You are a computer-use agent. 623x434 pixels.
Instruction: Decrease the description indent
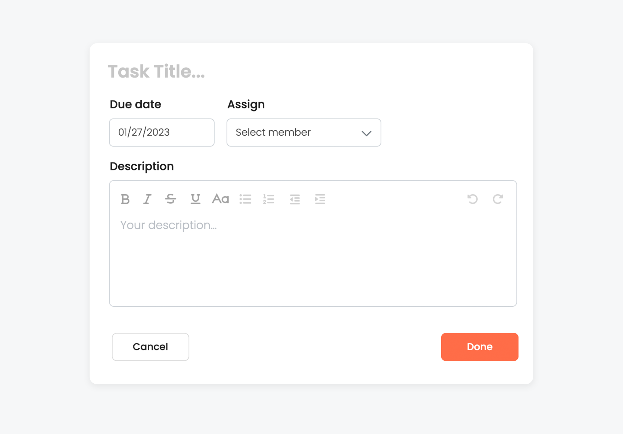click(x=294, y=198)
